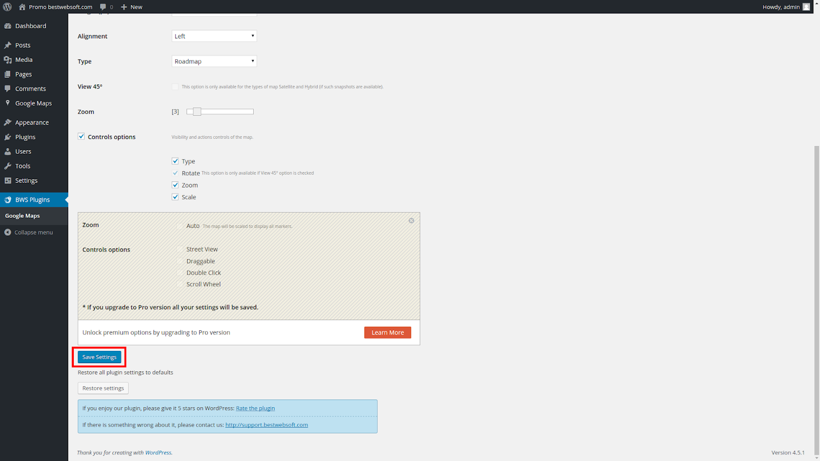Click the Pages icon in sidebar

8,74
